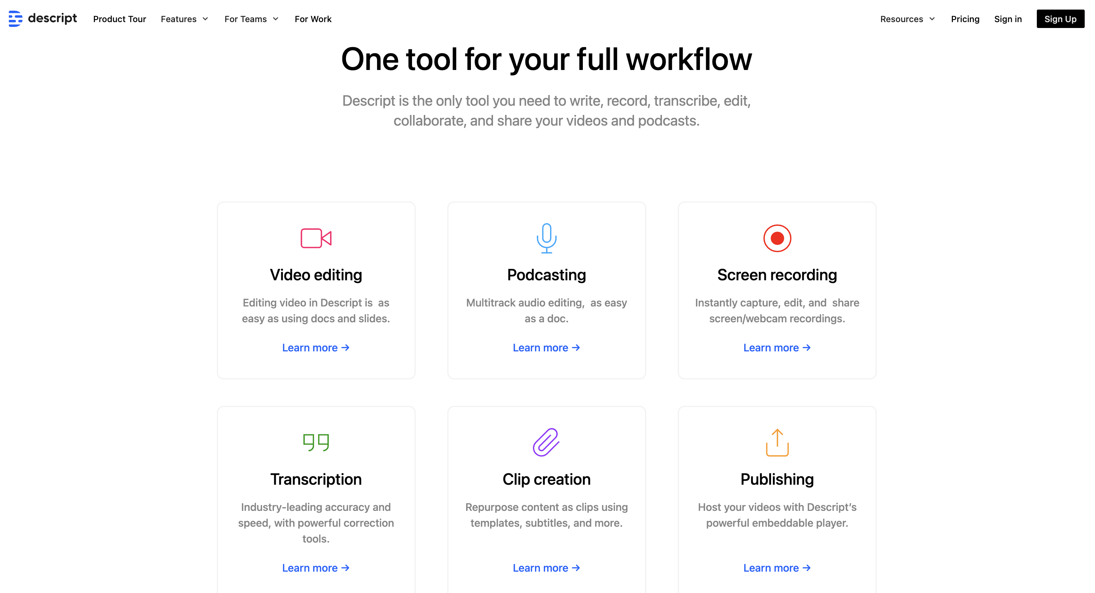Click the blue microphone Podcasting icon
The width and height of the screenshot is (1095, 593).
(x=546, y=238)
